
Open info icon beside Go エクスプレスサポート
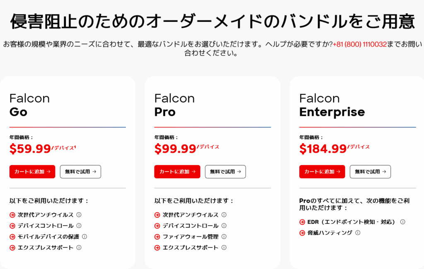point(79,247)
